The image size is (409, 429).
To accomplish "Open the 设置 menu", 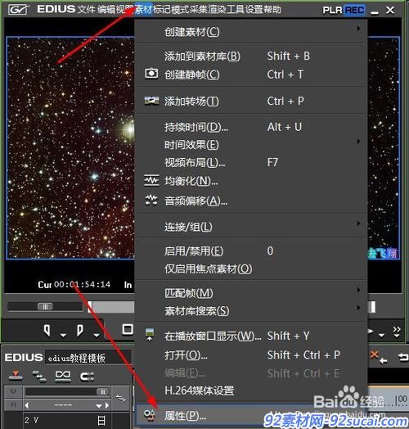I will [x=254, y=10].
